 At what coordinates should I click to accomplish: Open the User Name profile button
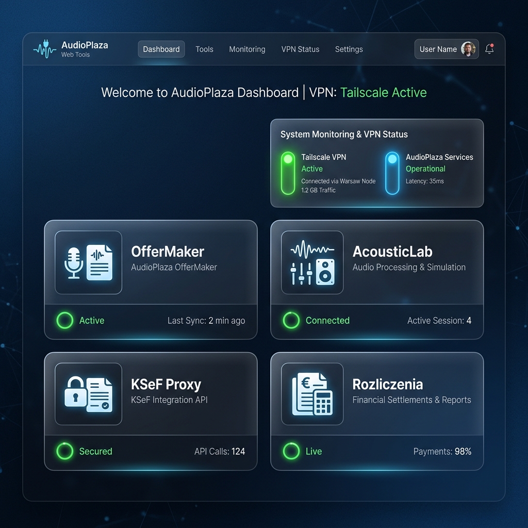447,49
